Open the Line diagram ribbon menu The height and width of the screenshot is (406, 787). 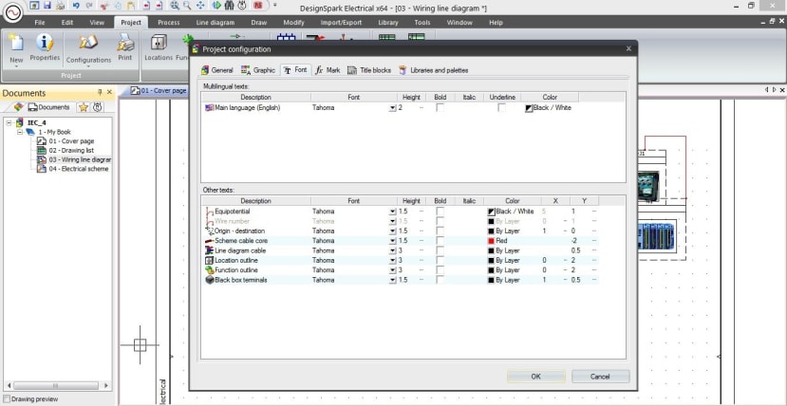pyautogui.click(x=215, y=23)
